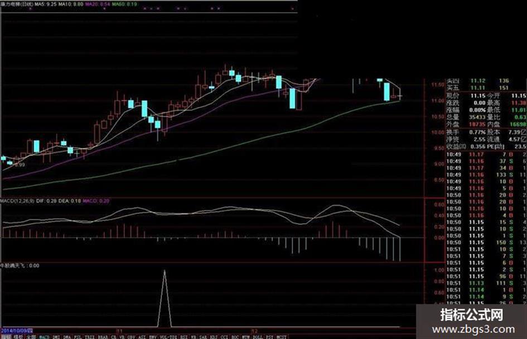Click the 9.00 price axis label
This screenshot has width=527, height=339.
(439, 164)
